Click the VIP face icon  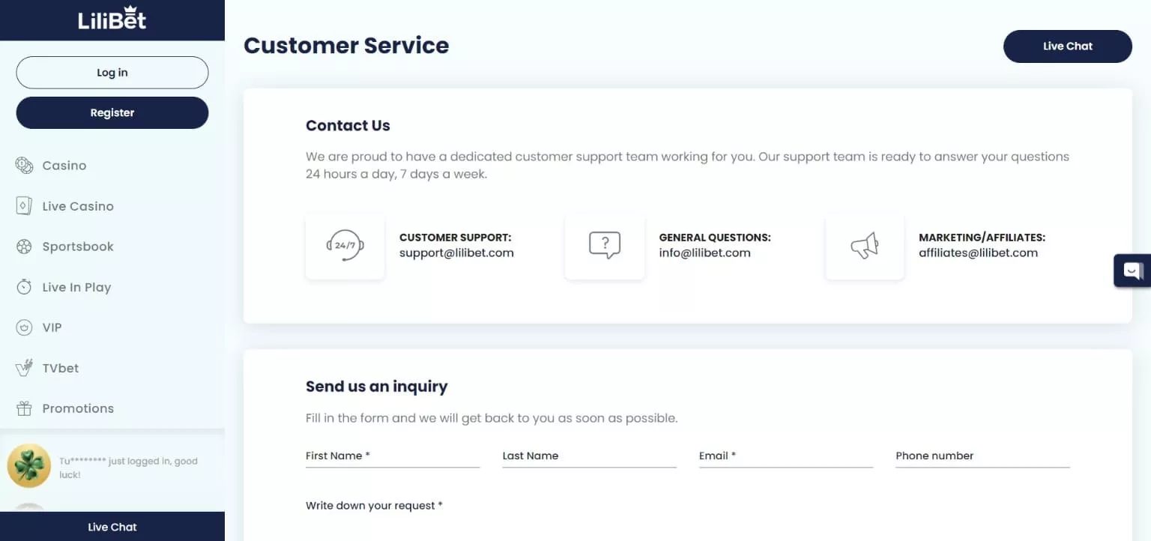pyautogui.click(x=24, y=327)
